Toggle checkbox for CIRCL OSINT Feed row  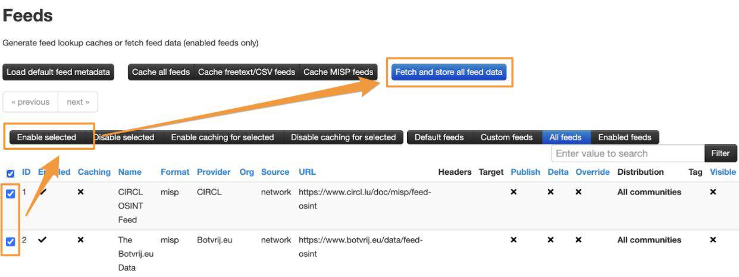coord(10,193)
